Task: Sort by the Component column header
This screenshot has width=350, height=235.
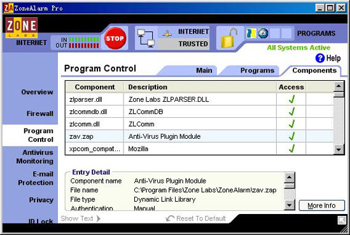Action: click(x=95, y=87)
